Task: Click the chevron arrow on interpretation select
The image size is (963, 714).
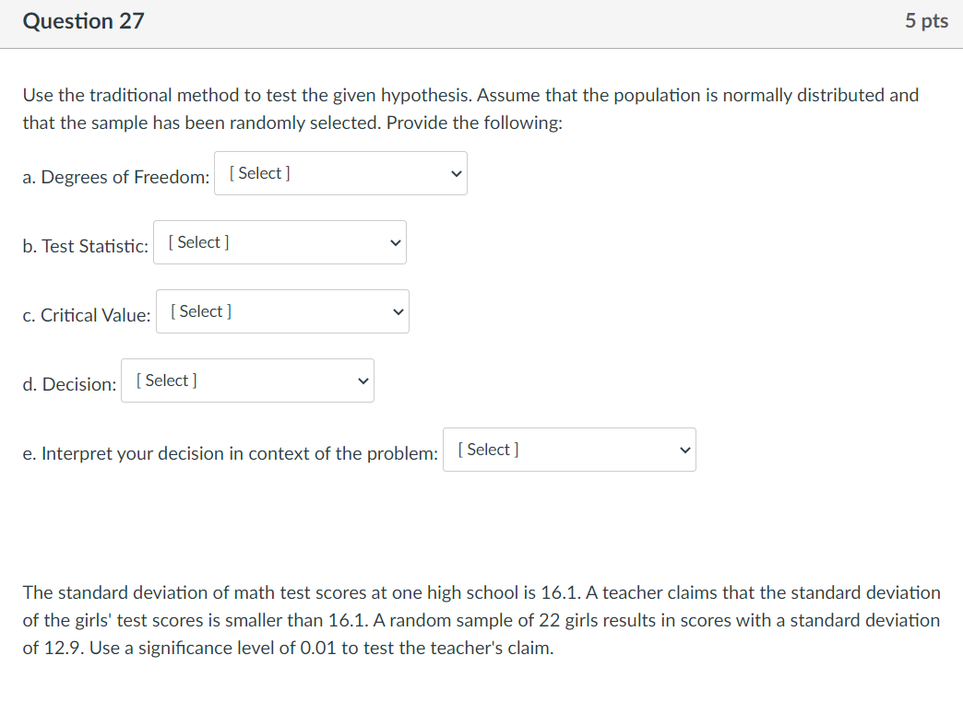Action: [684, 450]
